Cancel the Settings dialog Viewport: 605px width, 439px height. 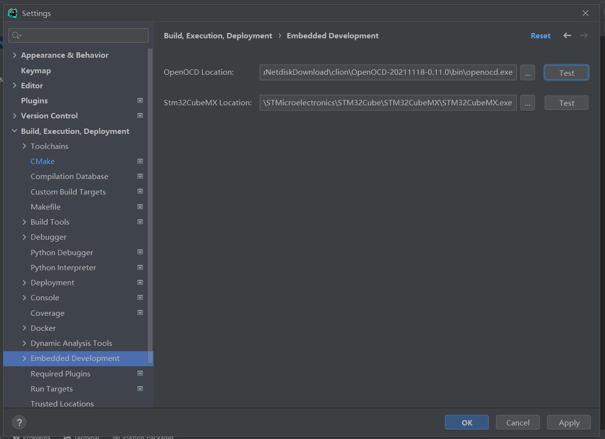pyautogui.click(x=518, y=423)
